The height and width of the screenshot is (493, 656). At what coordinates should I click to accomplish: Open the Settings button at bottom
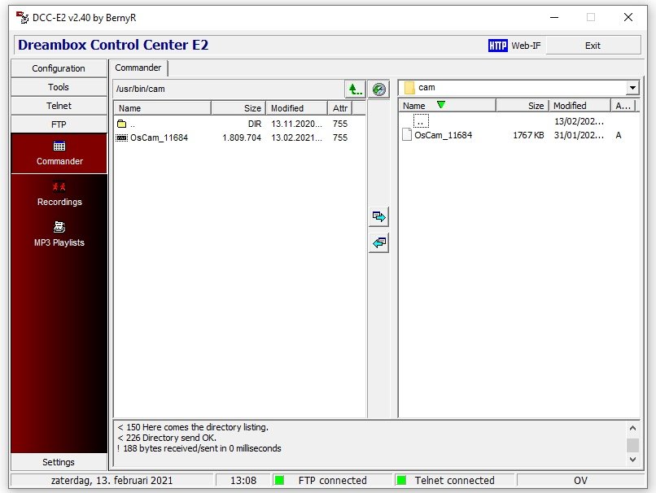coord(59,462)
